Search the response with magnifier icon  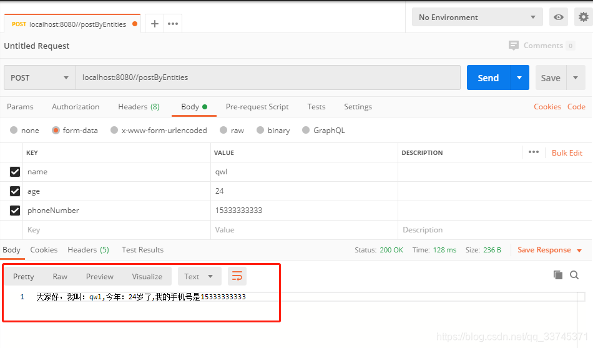[x=574, y=275]
